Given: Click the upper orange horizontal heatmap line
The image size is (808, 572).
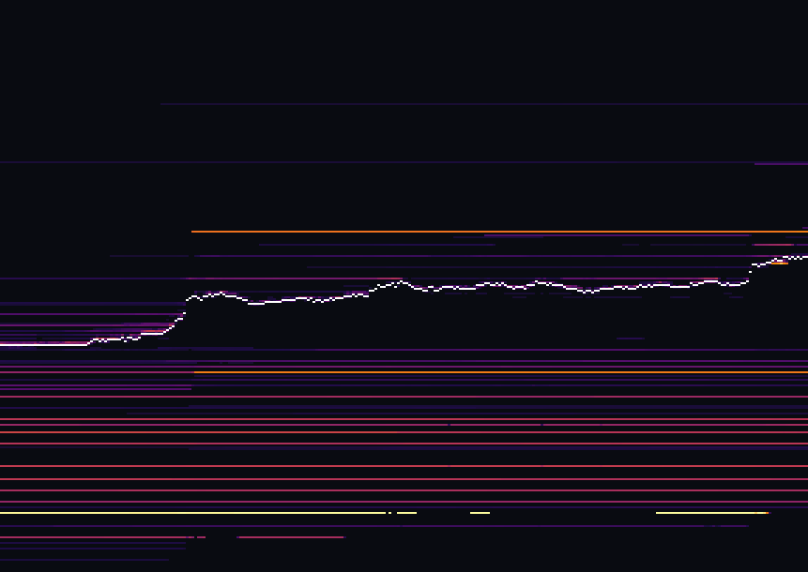Looking at the screenshot, I should tap(499, 232).
